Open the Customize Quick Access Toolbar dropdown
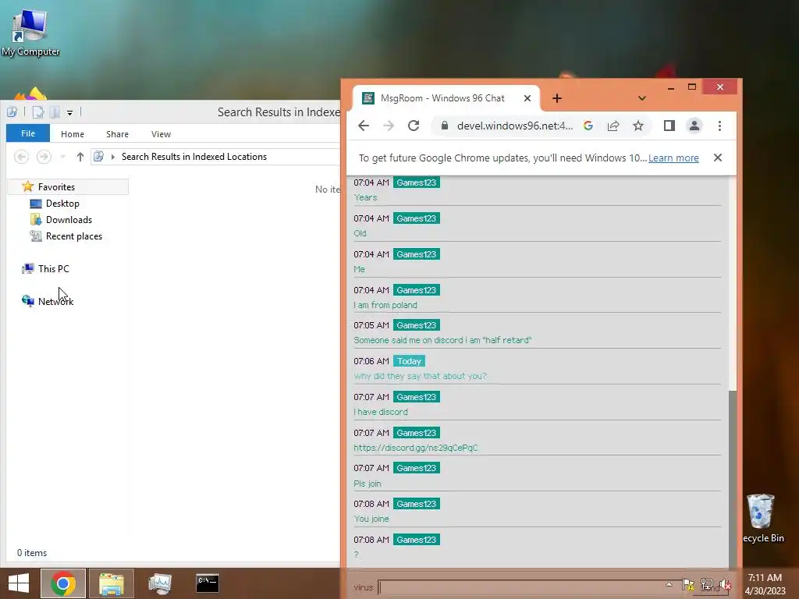Viewport: 799px width, 599px height. click(69, 112)
